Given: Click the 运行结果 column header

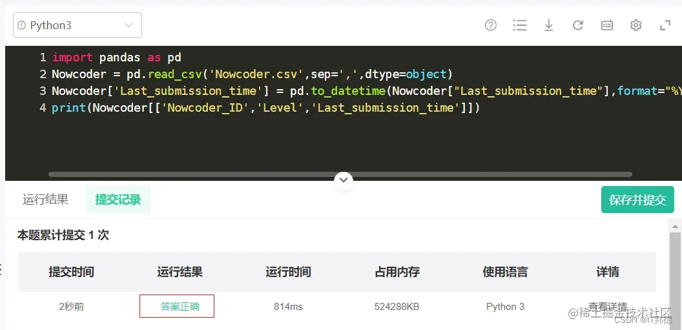Looking at the screenshot, I should coord(180,272).
